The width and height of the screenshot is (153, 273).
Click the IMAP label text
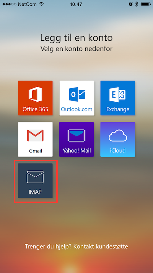click(x=35, y=192)
